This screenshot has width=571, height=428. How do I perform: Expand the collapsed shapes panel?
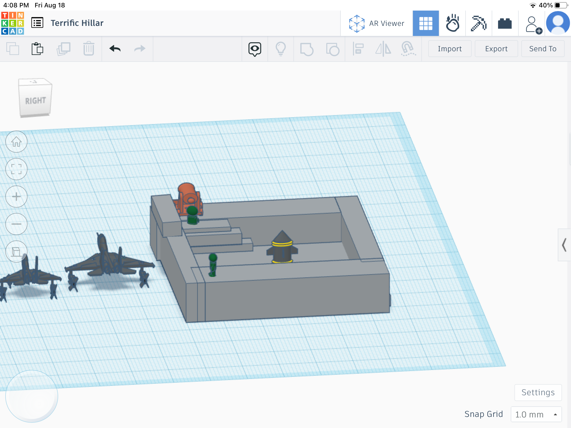click(x=564, y=245)
